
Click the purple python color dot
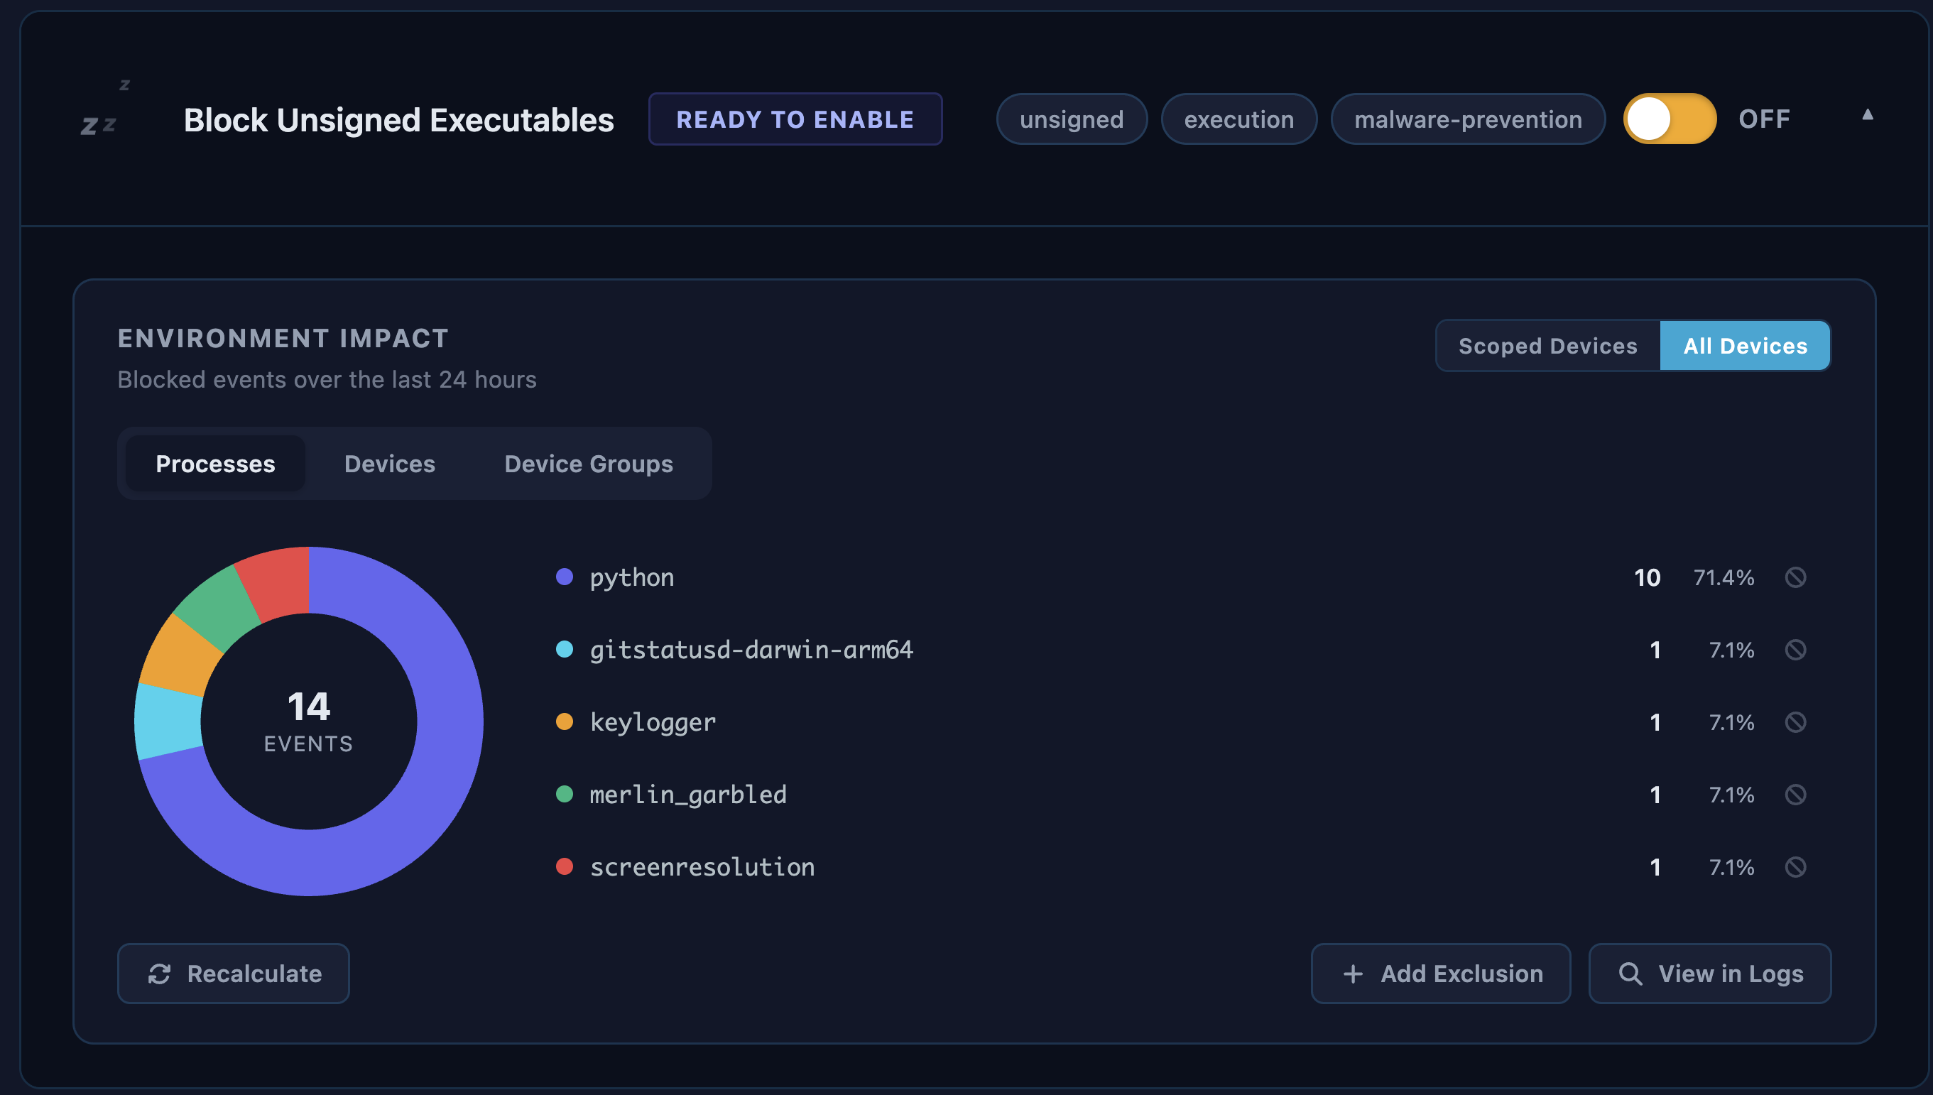565,577
